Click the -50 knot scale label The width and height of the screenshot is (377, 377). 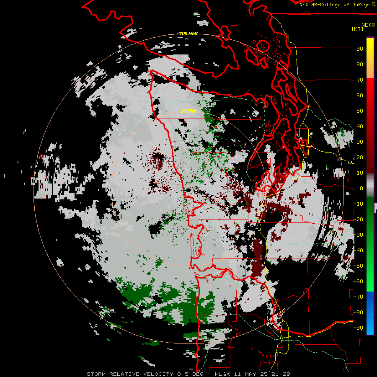(358, 266)
